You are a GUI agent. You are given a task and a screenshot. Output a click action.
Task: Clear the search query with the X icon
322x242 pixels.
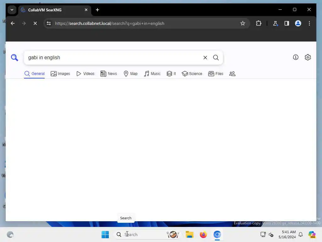pyautogui.click(x=205, y=58)
